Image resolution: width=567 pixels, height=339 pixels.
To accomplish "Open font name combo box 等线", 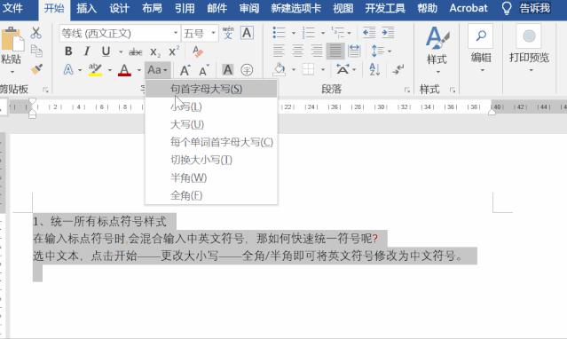I will click(x=119, y=34).
